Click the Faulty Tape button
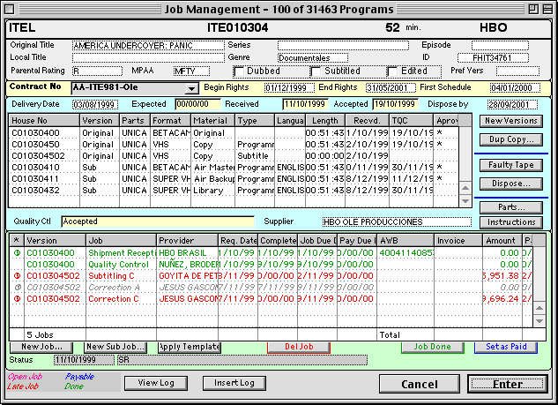The width and height of the screenshot is (558, 405). tap(511, 165)
